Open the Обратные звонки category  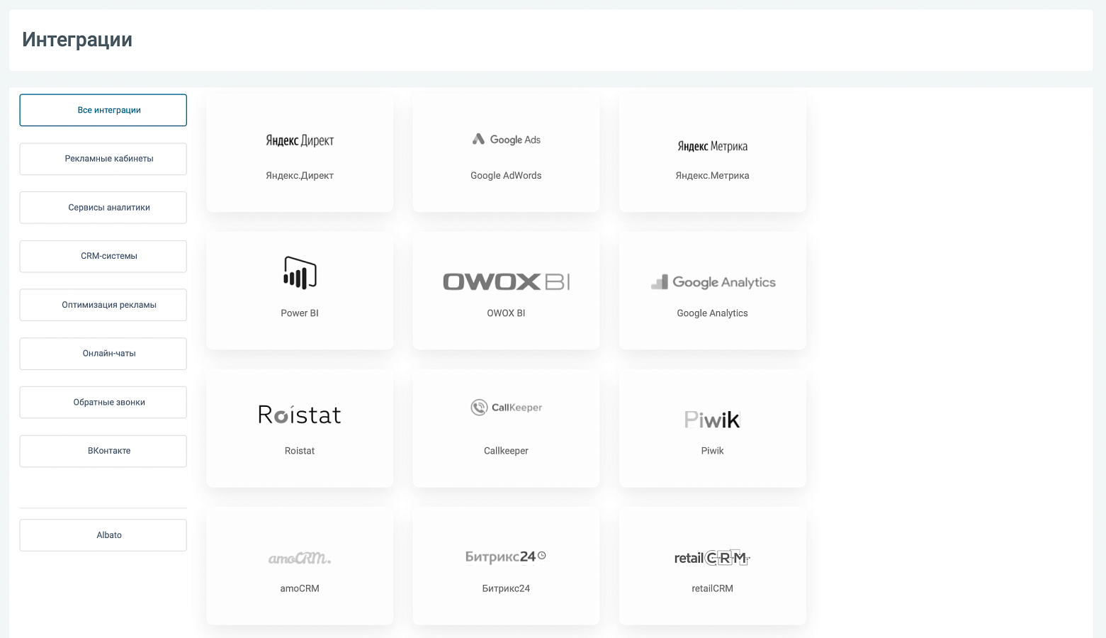point(103,403)
